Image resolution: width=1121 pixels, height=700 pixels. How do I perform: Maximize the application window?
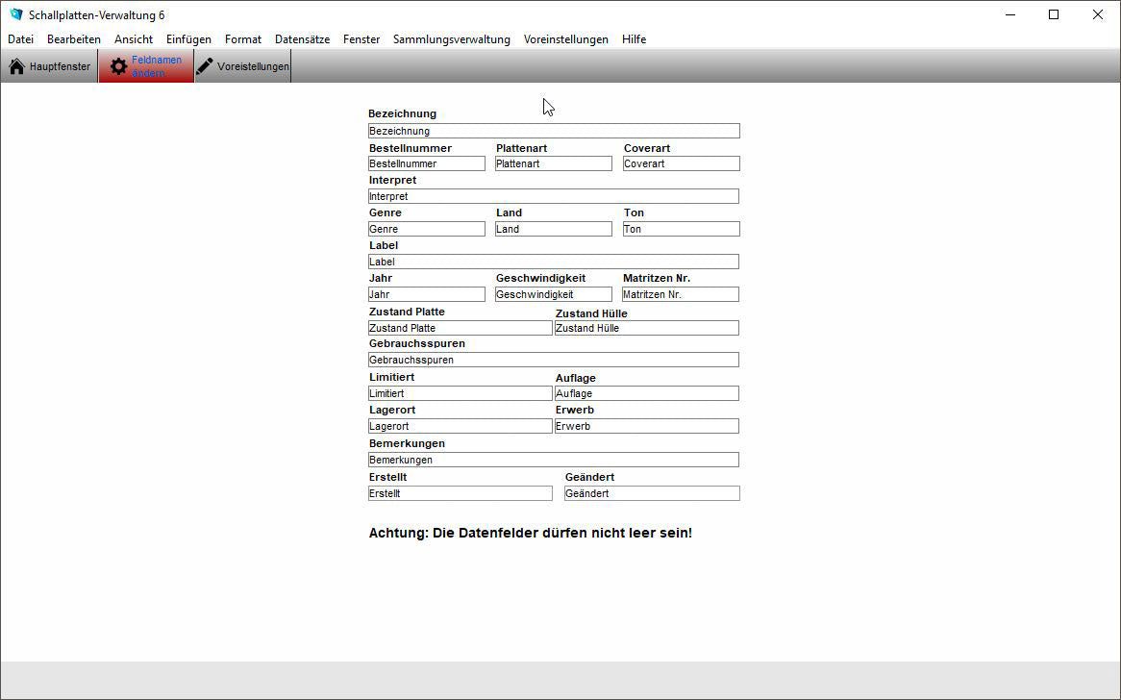tap(1054, 14)
